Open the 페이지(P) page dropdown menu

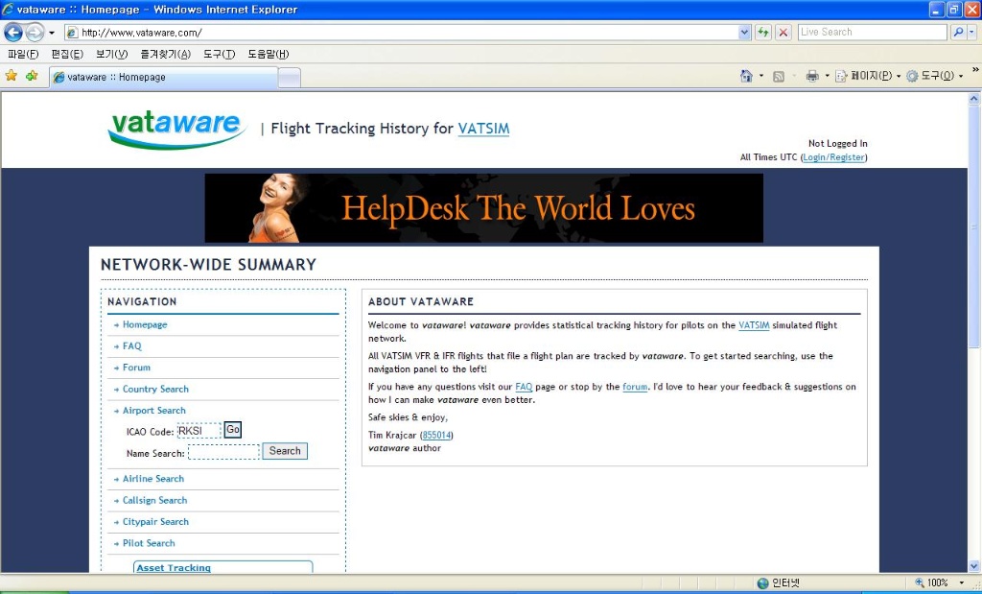[x=869, y=76]
